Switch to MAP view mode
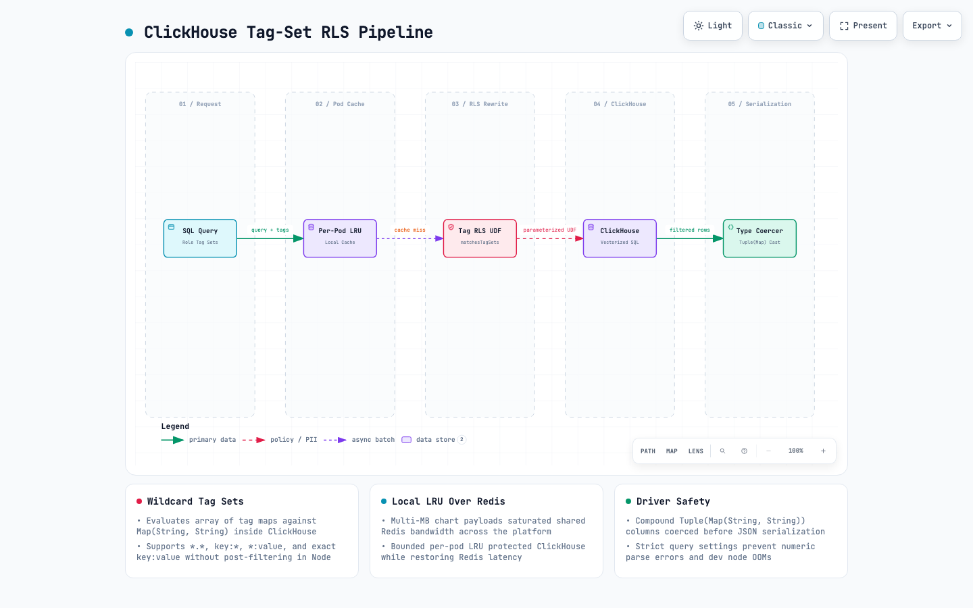Screen dimensions: 973x608 672,451
